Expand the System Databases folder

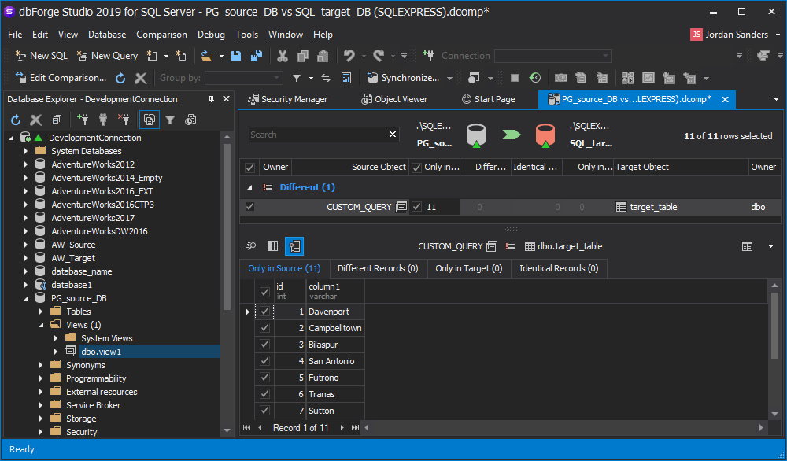point(26,151)
